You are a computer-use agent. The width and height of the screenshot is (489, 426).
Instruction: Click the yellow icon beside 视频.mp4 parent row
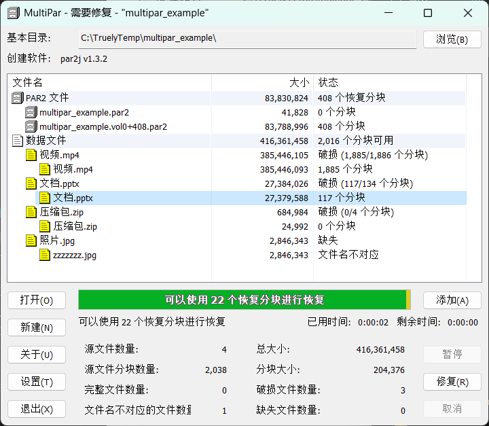(x=31, y=156)
